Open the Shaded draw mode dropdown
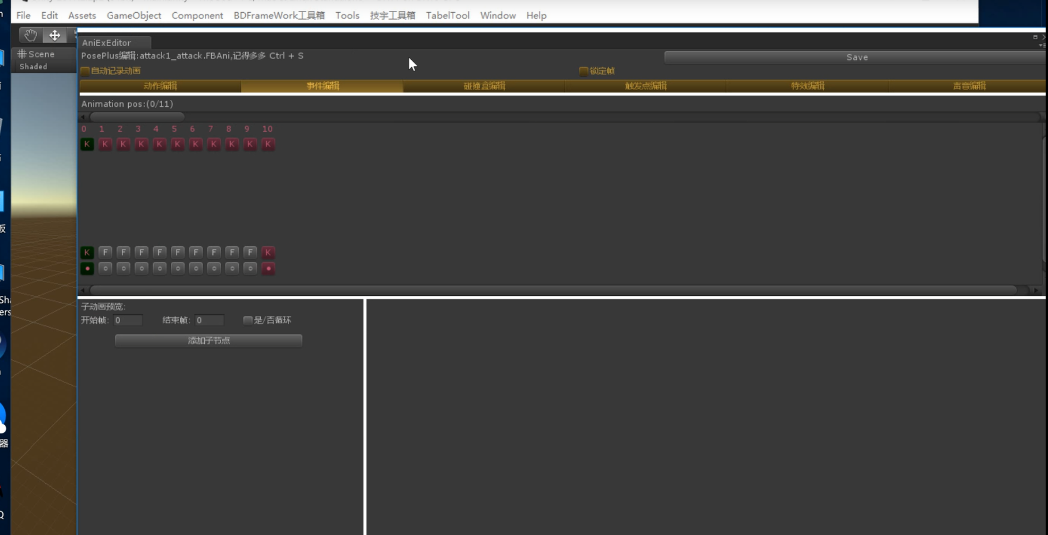The height and width of the screenshot is (535, 1048). point(33,67)
